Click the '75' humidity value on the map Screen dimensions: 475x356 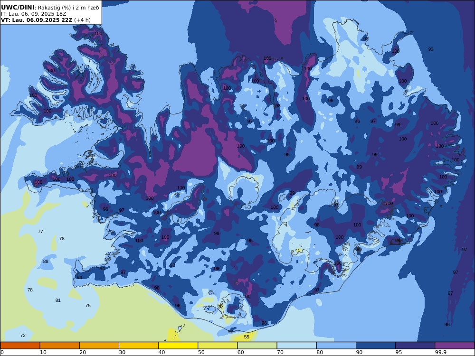pos(88,305)
